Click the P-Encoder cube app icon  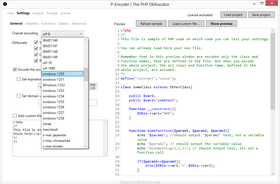pos(5,4)
